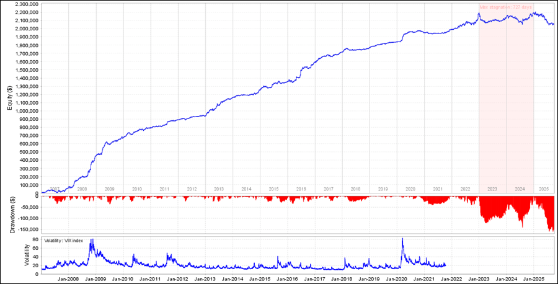Select the 'Volatility' vertical axis title
This screenshot has width=558, height=284.
tap(25, 255)
